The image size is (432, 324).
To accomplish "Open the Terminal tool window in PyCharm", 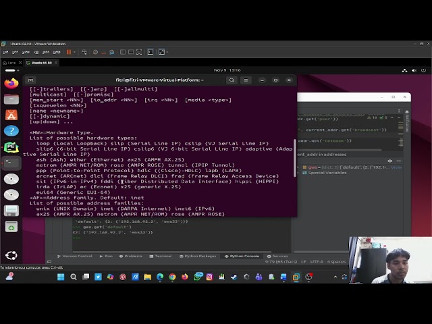I will [x=161, y=256].
